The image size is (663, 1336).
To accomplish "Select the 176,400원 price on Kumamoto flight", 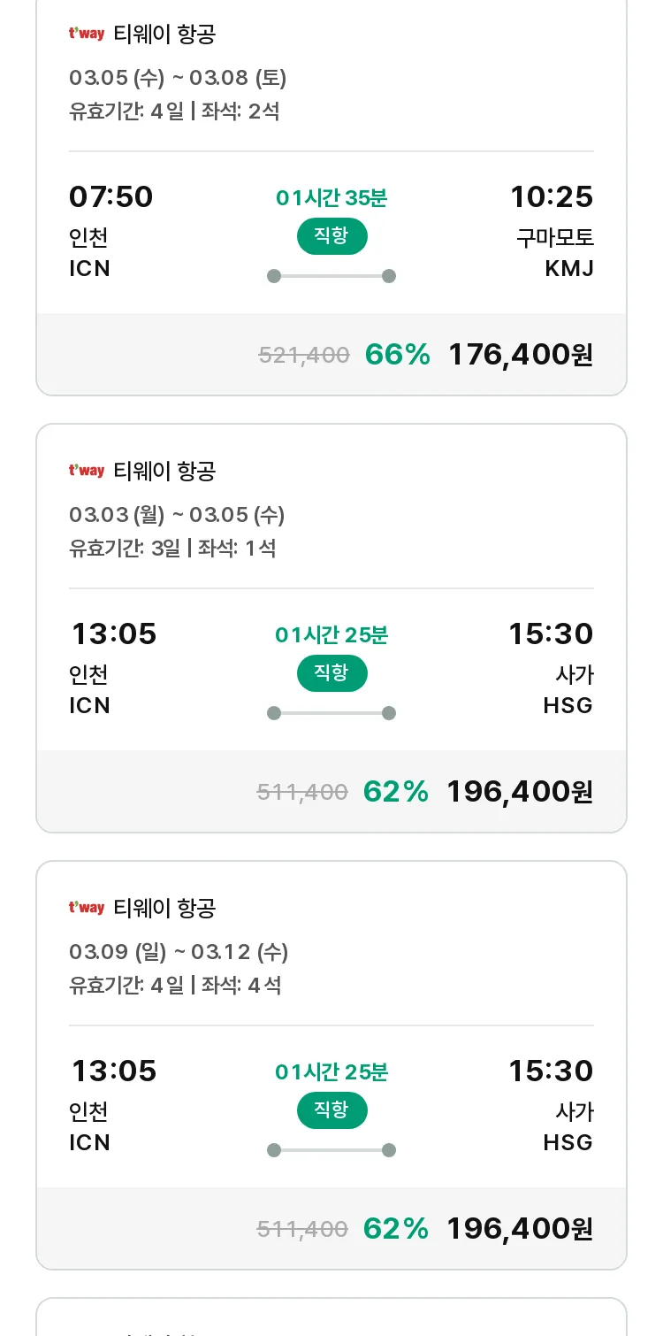I will click(x=521, y=355).
